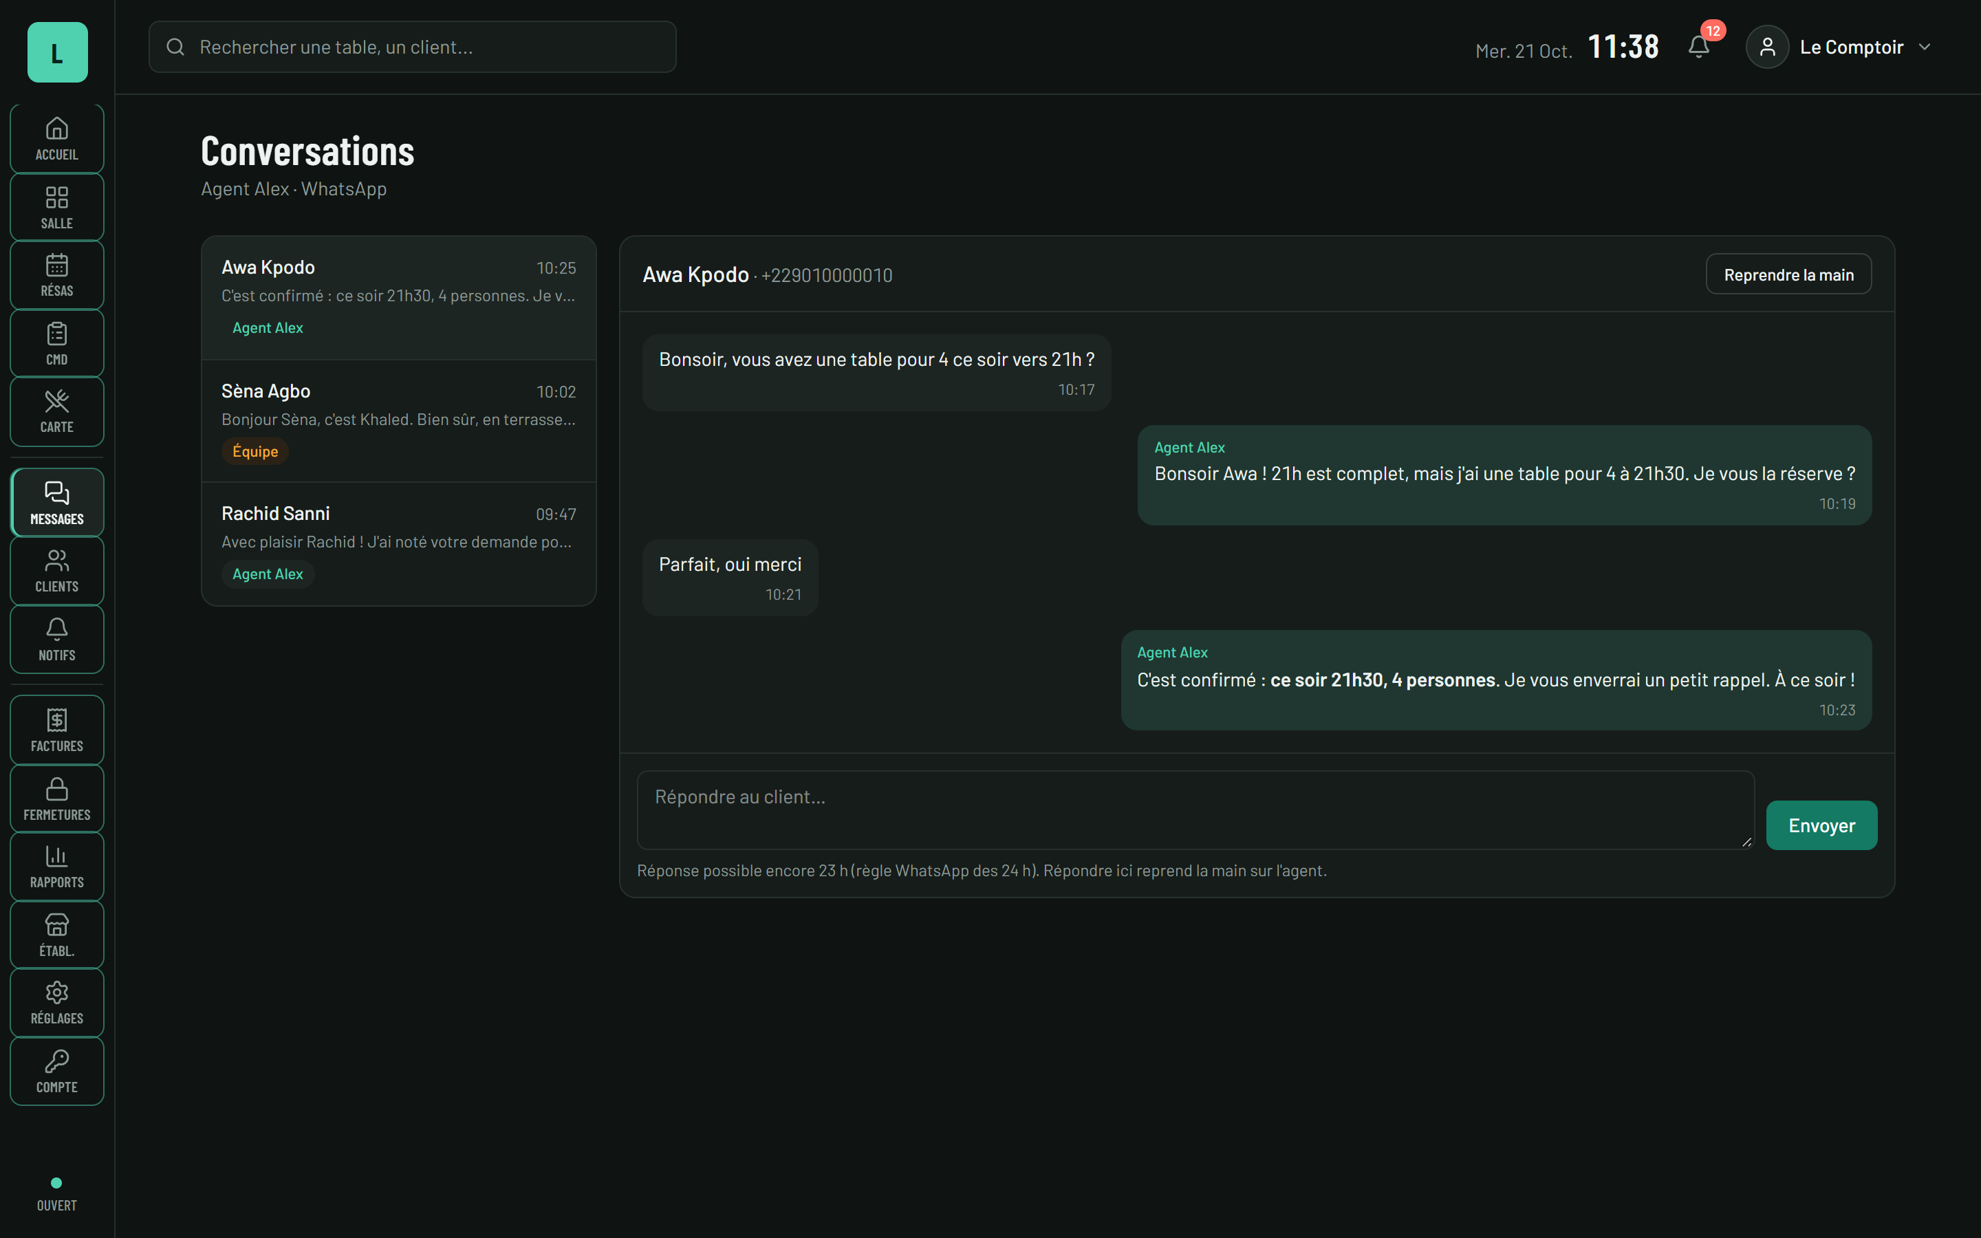Open the Factures invoices section

click(56, 730)
